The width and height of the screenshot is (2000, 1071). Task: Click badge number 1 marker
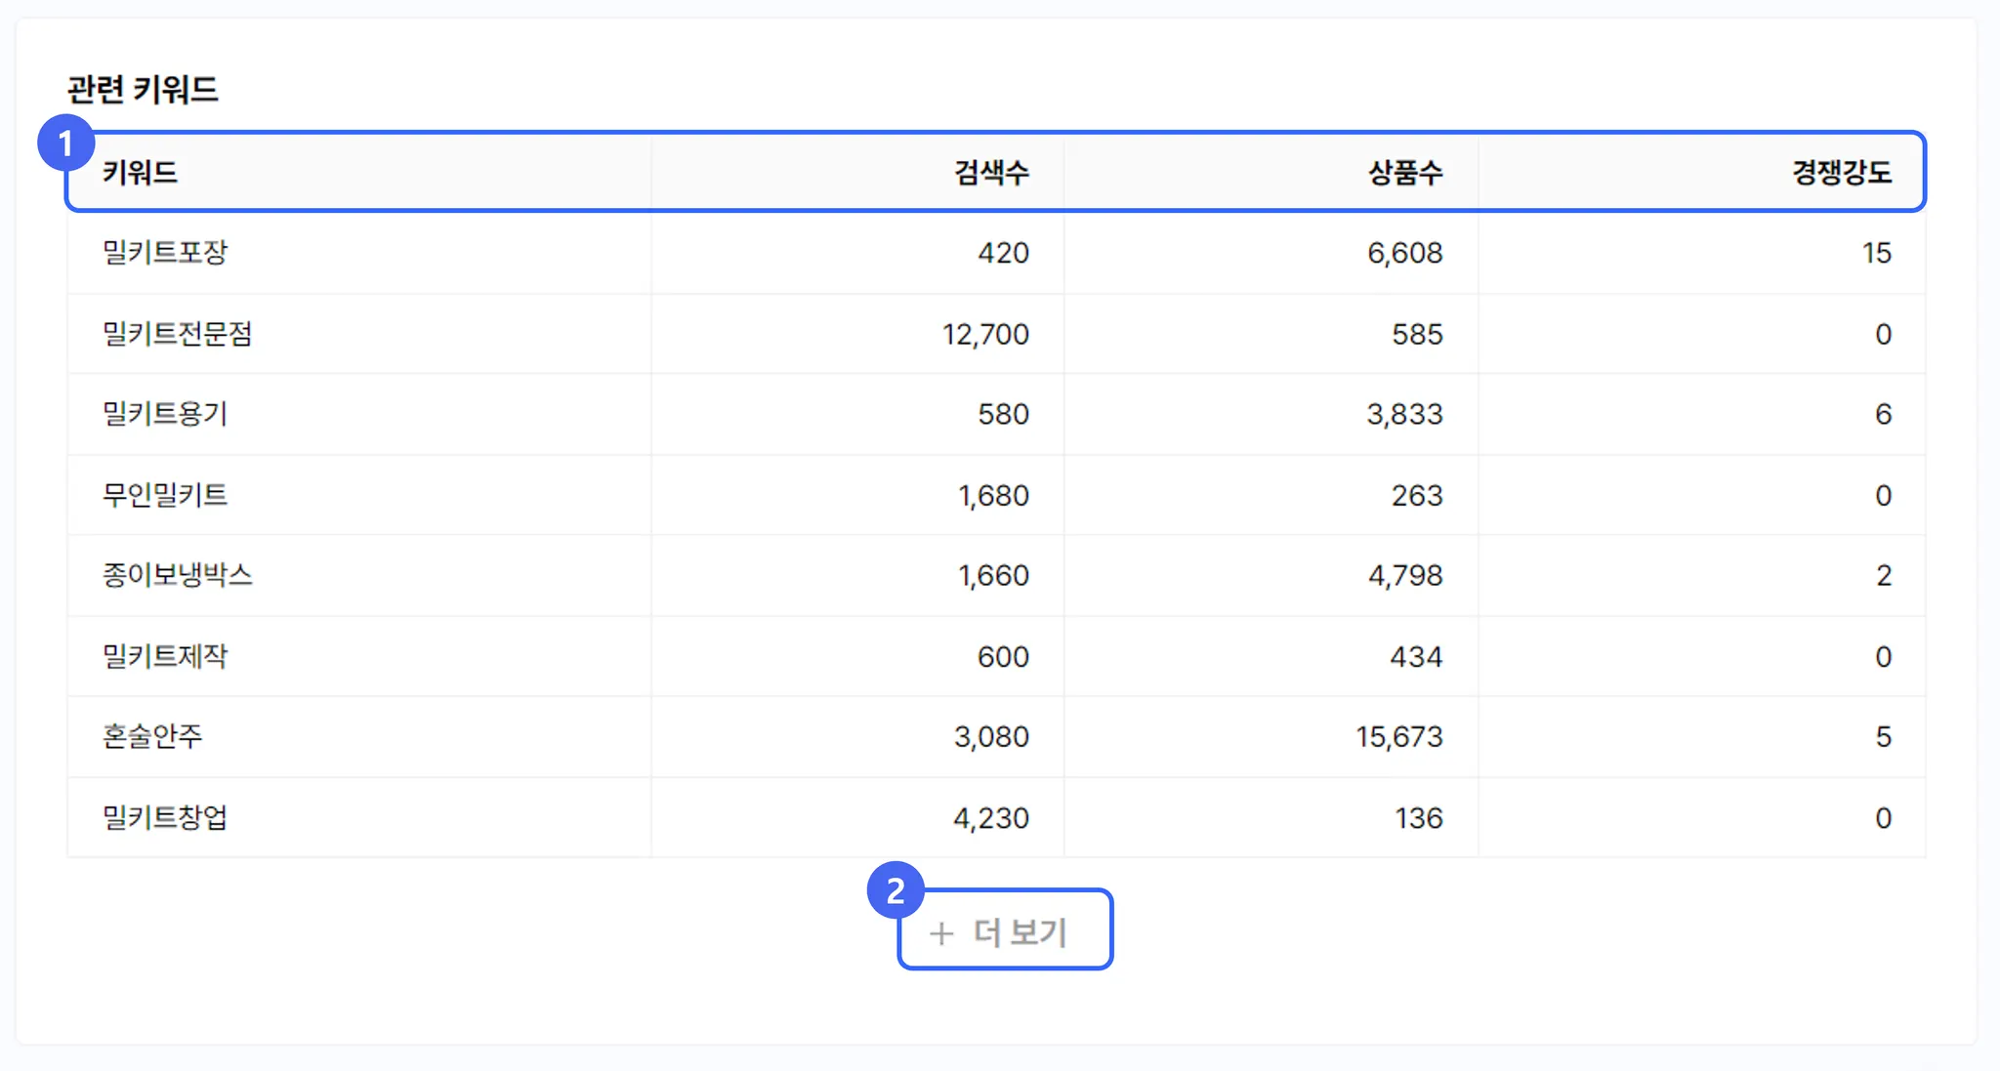65,144
